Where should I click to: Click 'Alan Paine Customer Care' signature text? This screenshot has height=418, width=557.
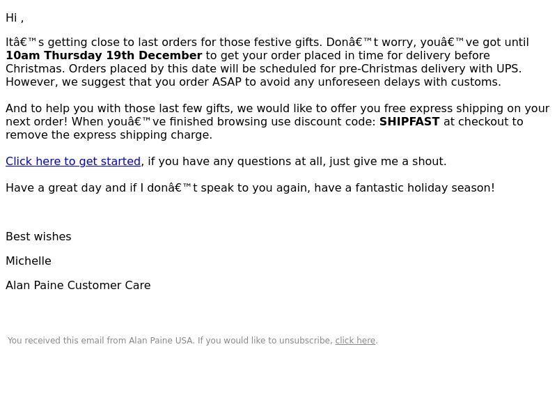click(78, 285)
